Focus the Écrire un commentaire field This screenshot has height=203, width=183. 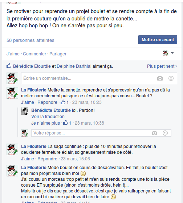(x=99, y=78)
